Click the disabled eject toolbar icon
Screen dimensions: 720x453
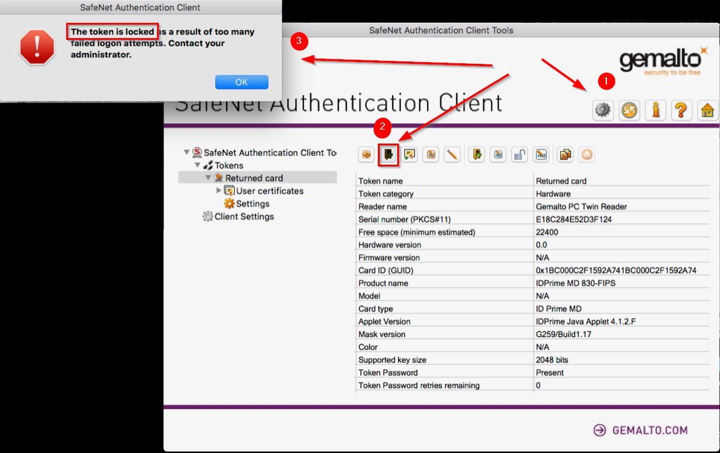coord(587,155)
